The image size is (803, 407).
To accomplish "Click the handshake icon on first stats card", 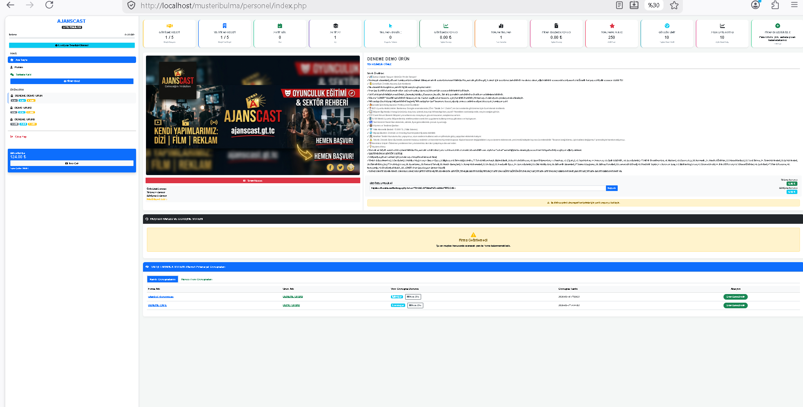I will [169, 26].
